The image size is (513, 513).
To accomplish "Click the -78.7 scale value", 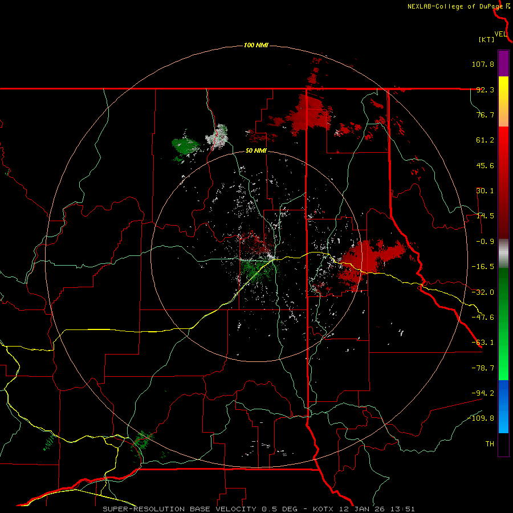I will pos(483,368).
